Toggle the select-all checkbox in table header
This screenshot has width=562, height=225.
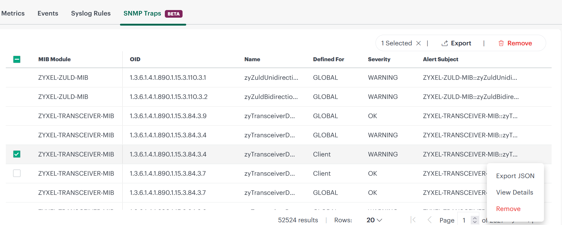coord(17,59)
